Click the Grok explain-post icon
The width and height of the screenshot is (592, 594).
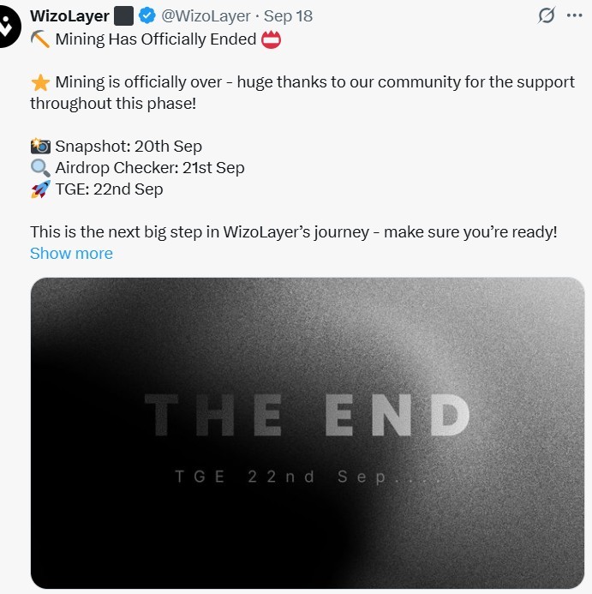(547, 15)
